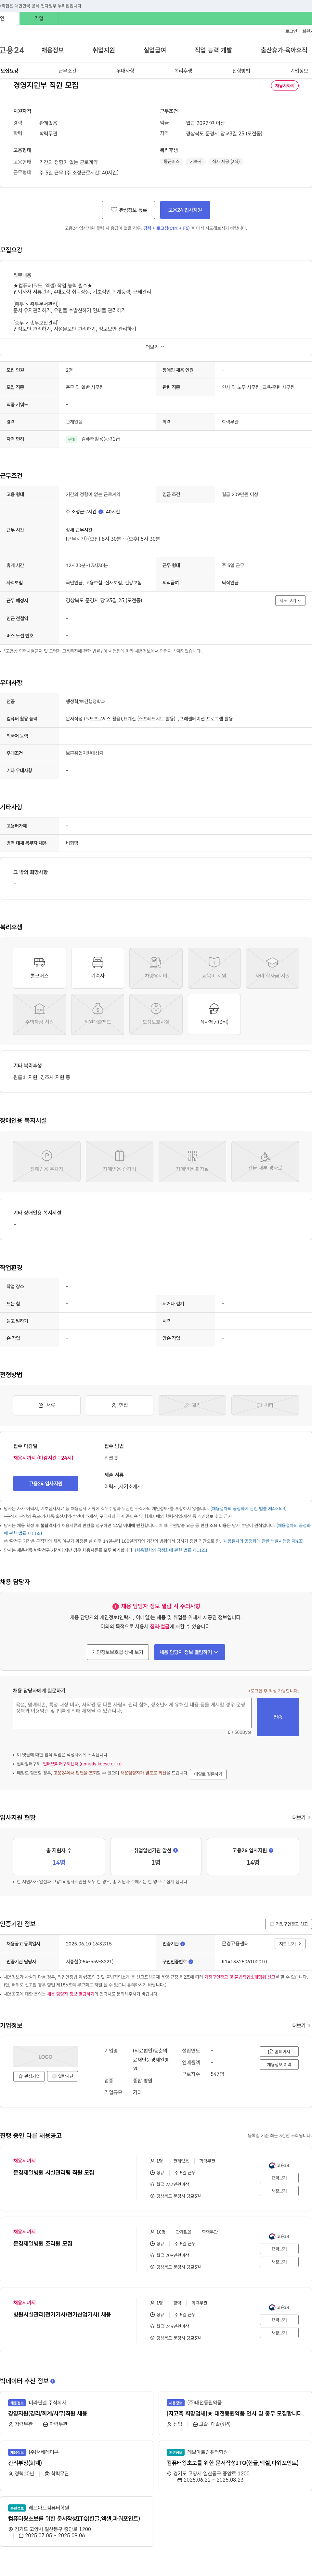
Task: Click the 로그인 link at top
Action: click(291, 31)
